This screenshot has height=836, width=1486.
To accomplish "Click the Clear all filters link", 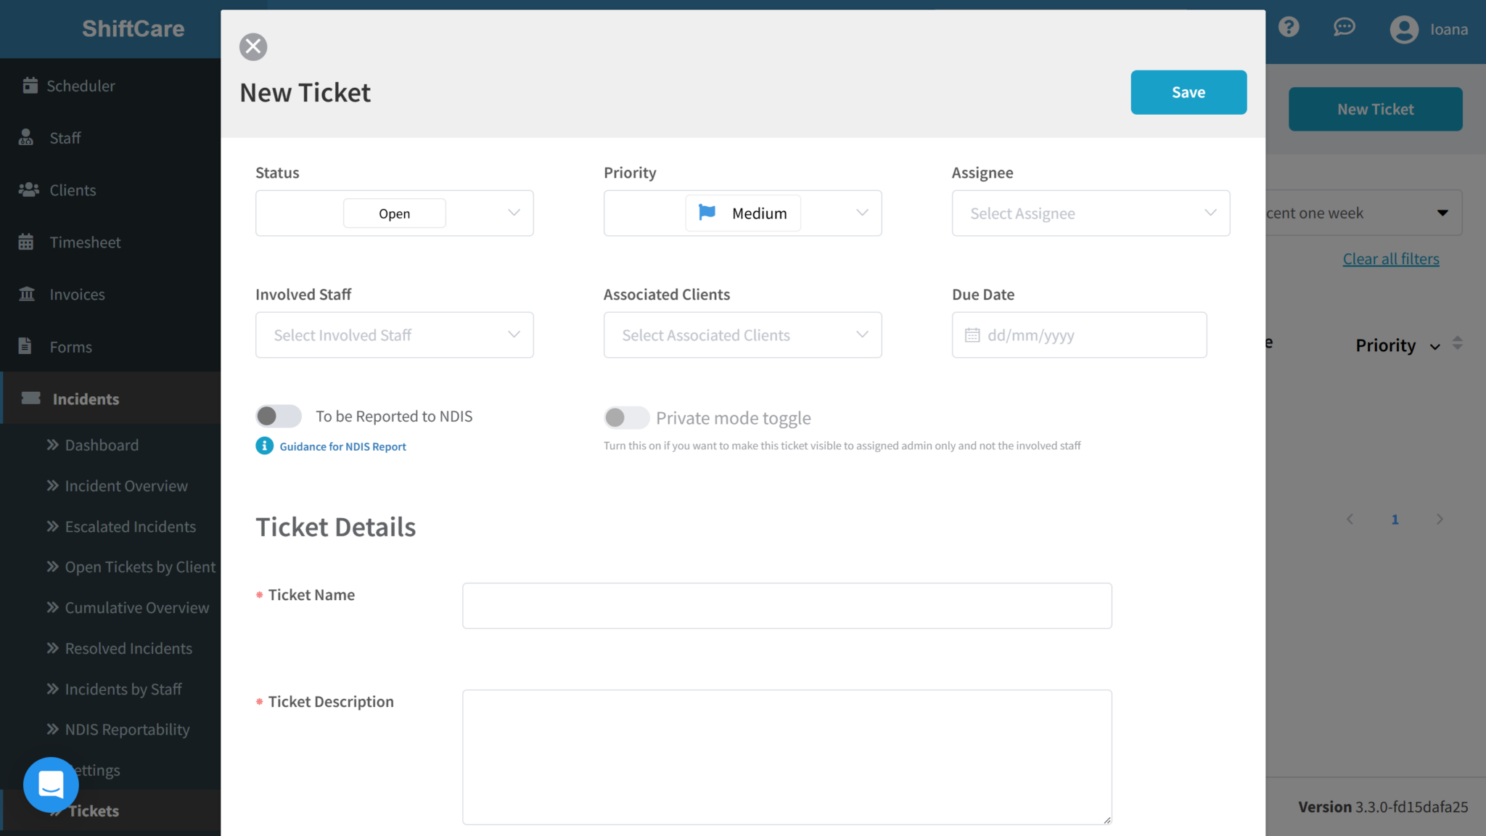I will click(x=1391, y=258).
